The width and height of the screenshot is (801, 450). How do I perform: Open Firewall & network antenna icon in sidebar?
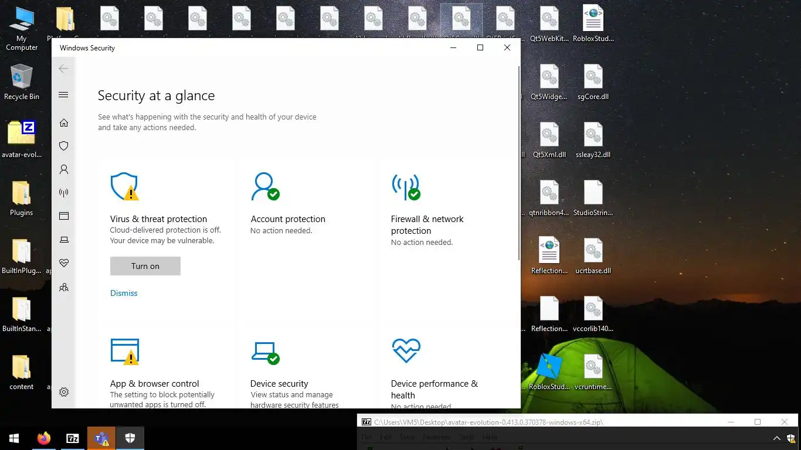64,193
